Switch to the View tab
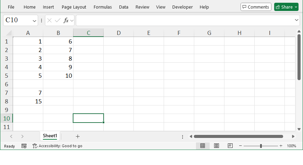 coord(161,7)
